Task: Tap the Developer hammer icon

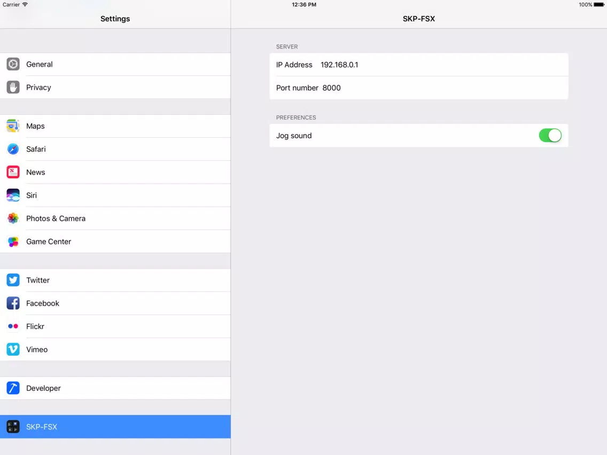Action: [x=13, y=388]
